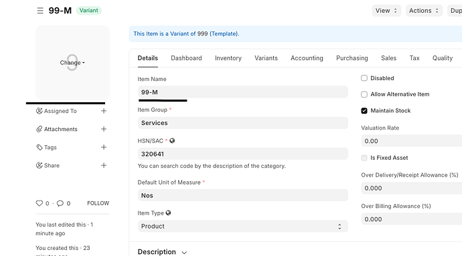Viewport: 462px width, 256px height.
Task: Switch to the Details tab
Action: pyautogui.click(x=147, y=58)
